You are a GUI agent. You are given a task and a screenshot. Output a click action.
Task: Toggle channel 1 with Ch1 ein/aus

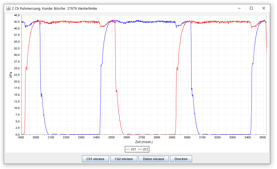tap(95, 159)
